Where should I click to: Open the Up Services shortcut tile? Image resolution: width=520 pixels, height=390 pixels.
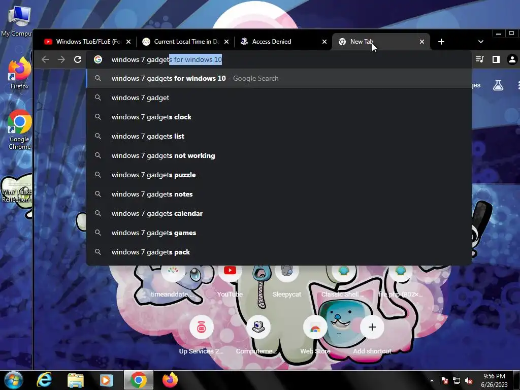(x=201, y=334)
